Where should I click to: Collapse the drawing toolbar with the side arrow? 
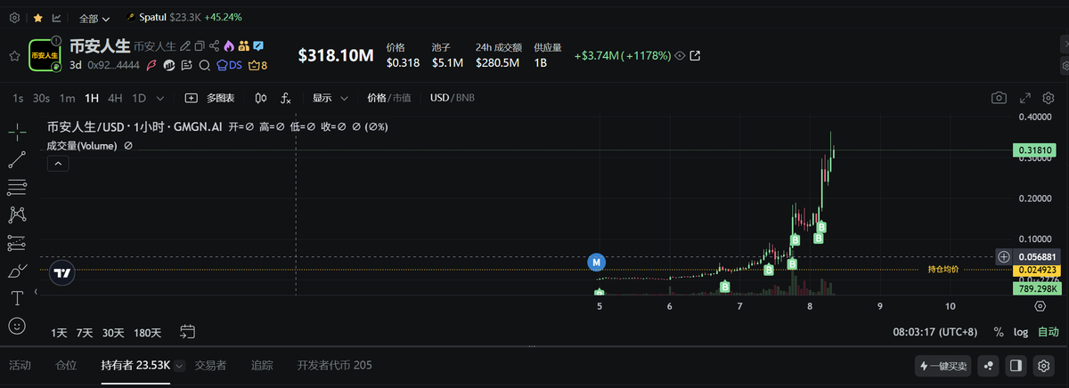coord(37,291)
